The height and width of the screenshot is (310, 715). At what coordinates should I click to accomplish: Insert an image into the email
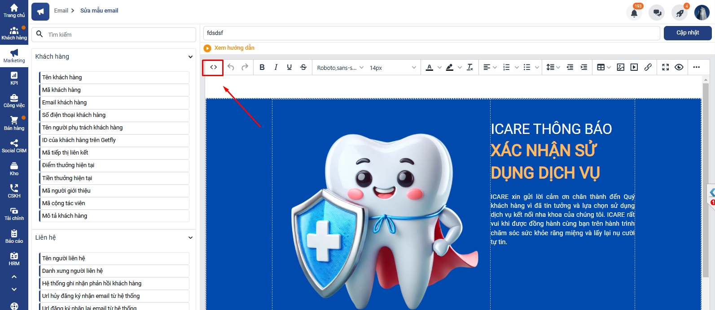[620, 67]
